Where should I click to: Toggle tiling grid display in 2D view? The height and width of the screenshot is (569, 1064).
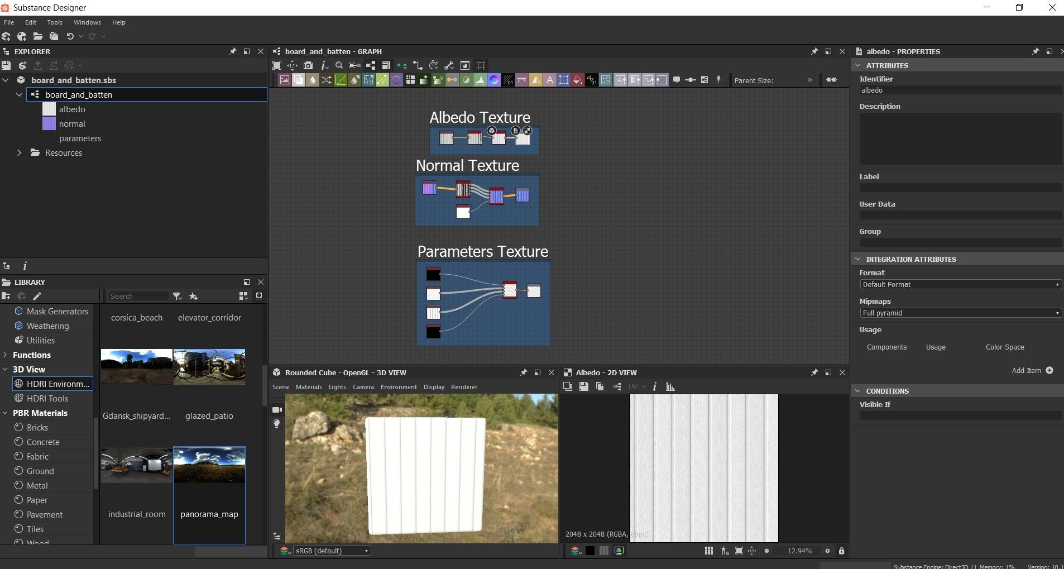point(709,551)
